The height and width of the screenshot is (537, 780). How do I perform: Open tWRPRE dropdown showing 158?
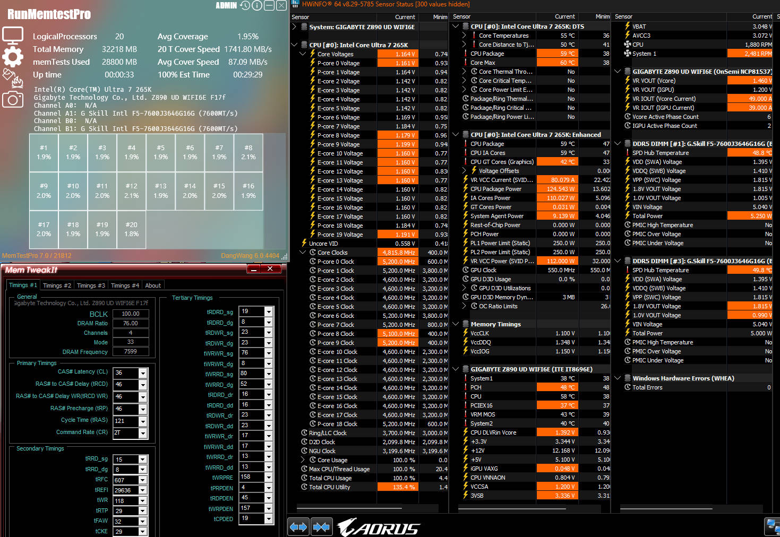269,478
